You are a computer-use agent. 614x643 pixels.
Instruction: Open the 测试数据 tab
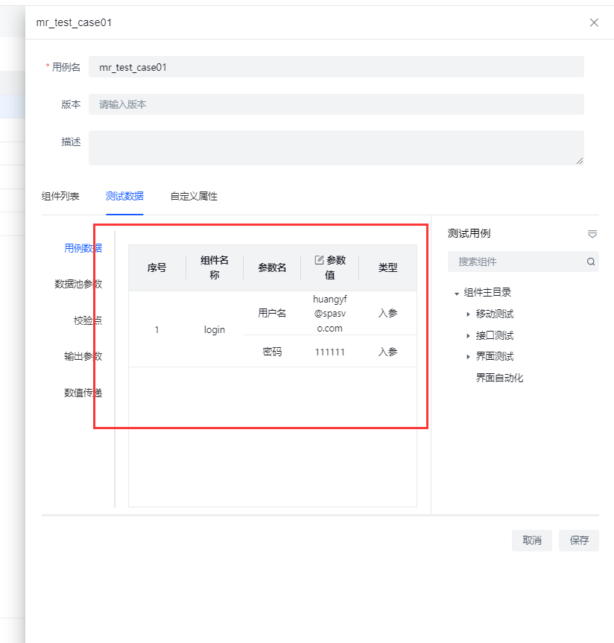124,197
